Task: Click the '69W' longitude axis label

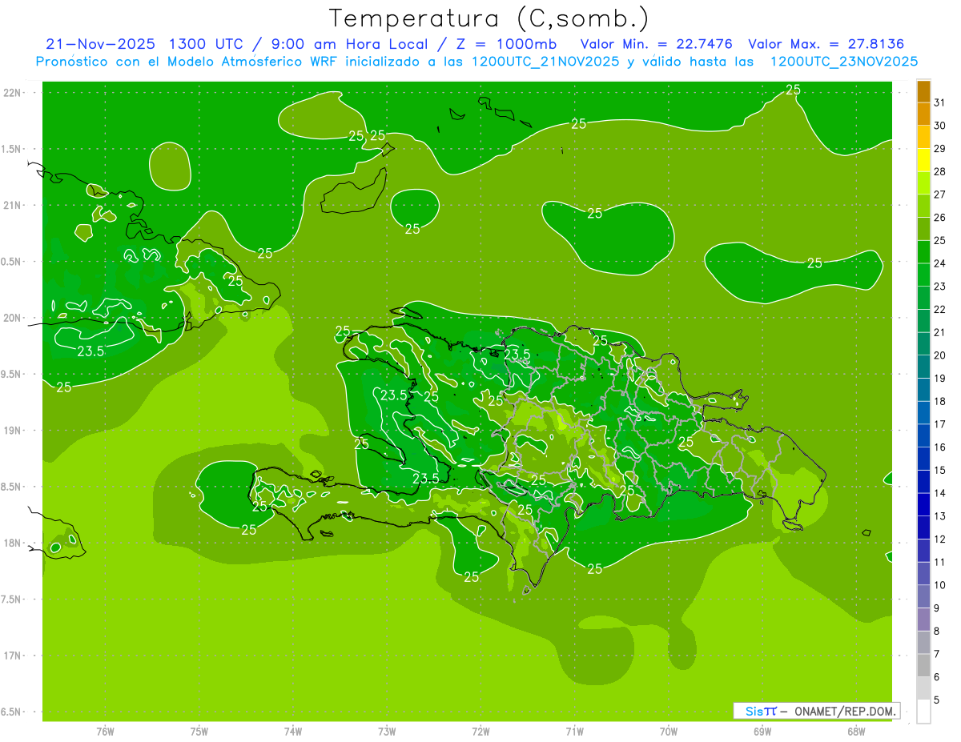Action: [762, 732]
